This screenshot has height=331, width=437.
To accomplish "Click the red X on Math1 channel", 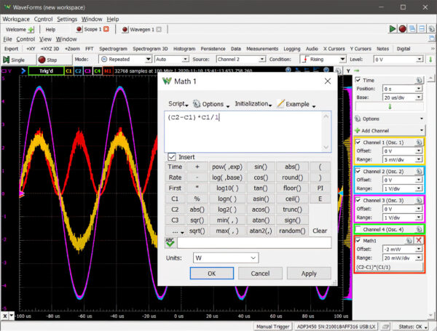I will point(419,240).
